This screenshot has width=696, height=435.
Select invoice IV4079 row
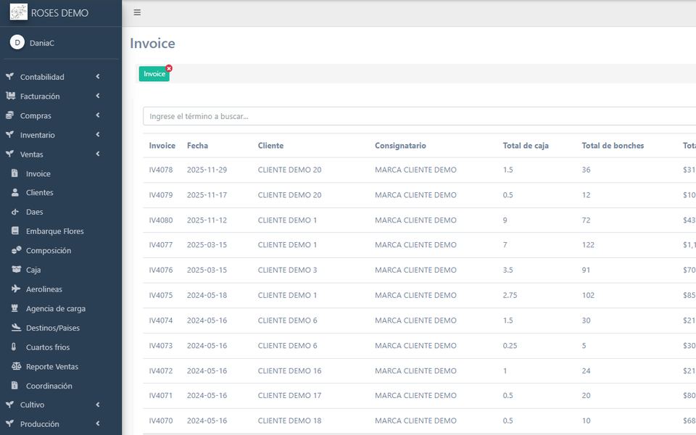(419, 195)
